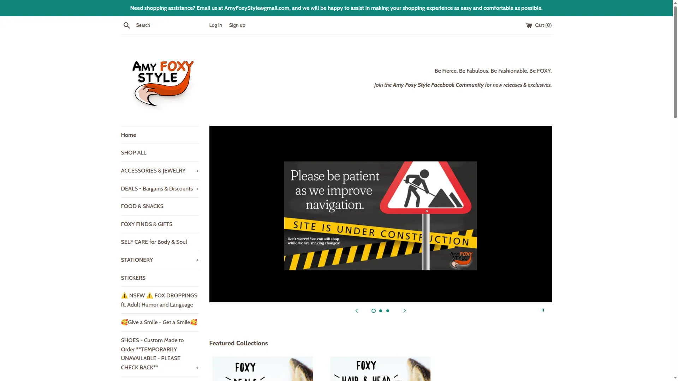Open the Foxy Hair & Head collection thumbnail
Screen dimensions: 678x381
(x=380, y=369)
